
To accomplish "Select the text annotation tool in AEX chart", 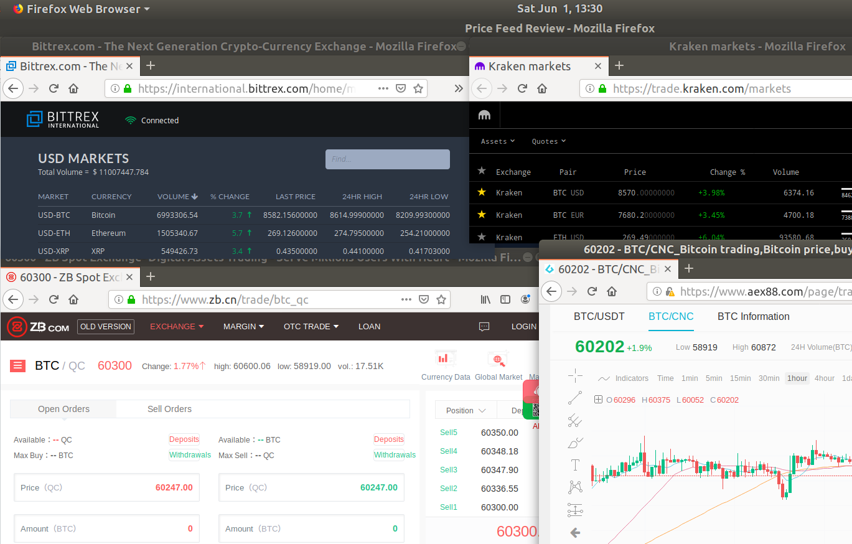I will tap(575, 465).
